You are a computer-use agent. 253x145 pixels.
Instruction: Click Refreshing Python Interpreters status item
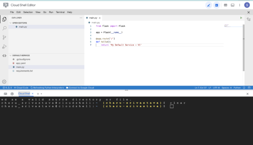point(47,88)
